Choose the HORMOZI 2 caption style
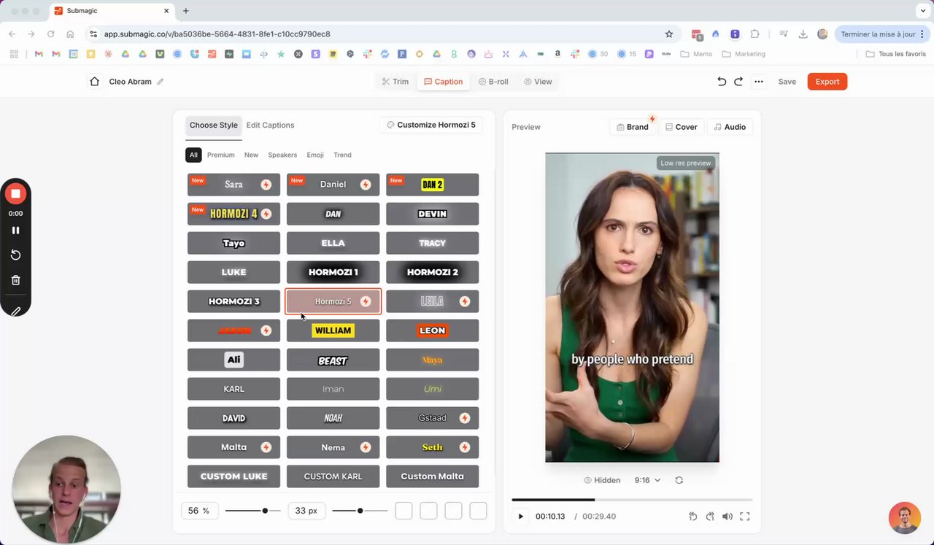 point(432,272)
